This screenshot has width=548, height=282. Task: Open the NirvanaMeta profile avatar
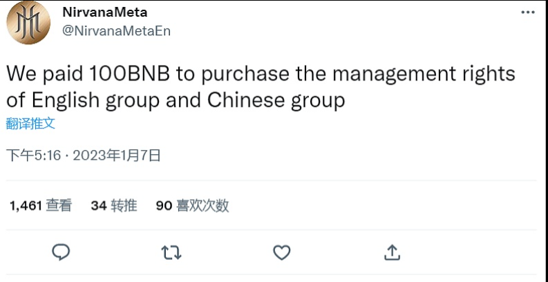coord(28,22)
